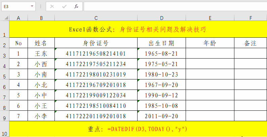Select row 4 header

[5, 64]
